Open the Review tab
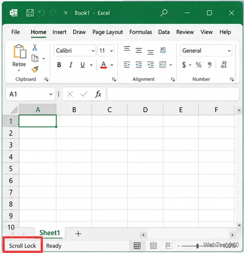The width and height of the screenshot is (244, 253). [x=185, y=32]
